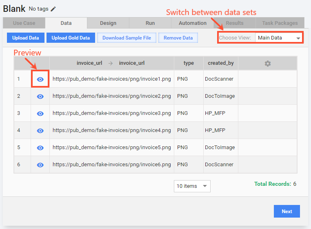Click Download Sample File button

[127, 37]
